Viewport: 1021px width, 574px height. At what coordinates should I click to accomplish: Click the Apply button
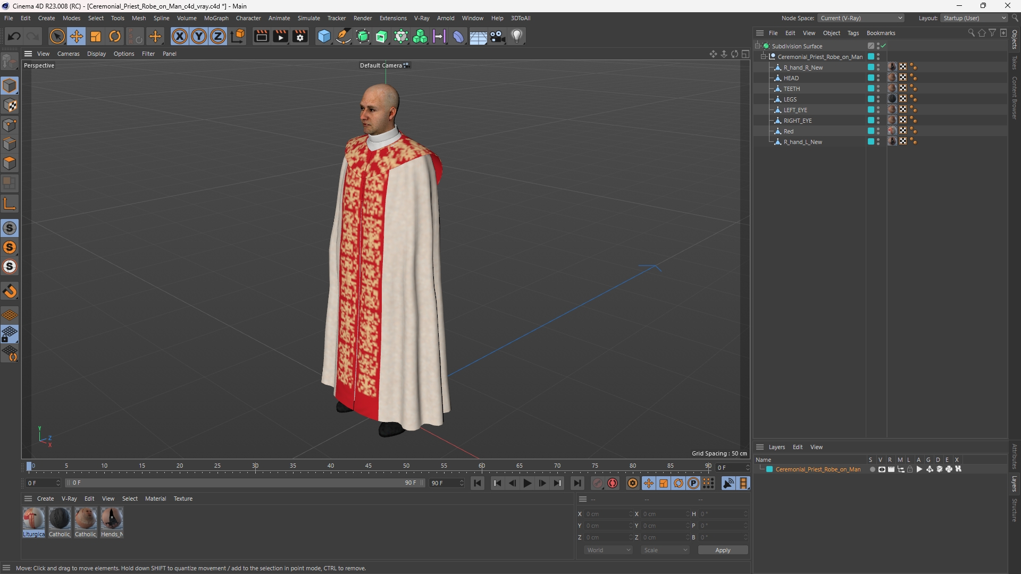(x=723, y=550)
